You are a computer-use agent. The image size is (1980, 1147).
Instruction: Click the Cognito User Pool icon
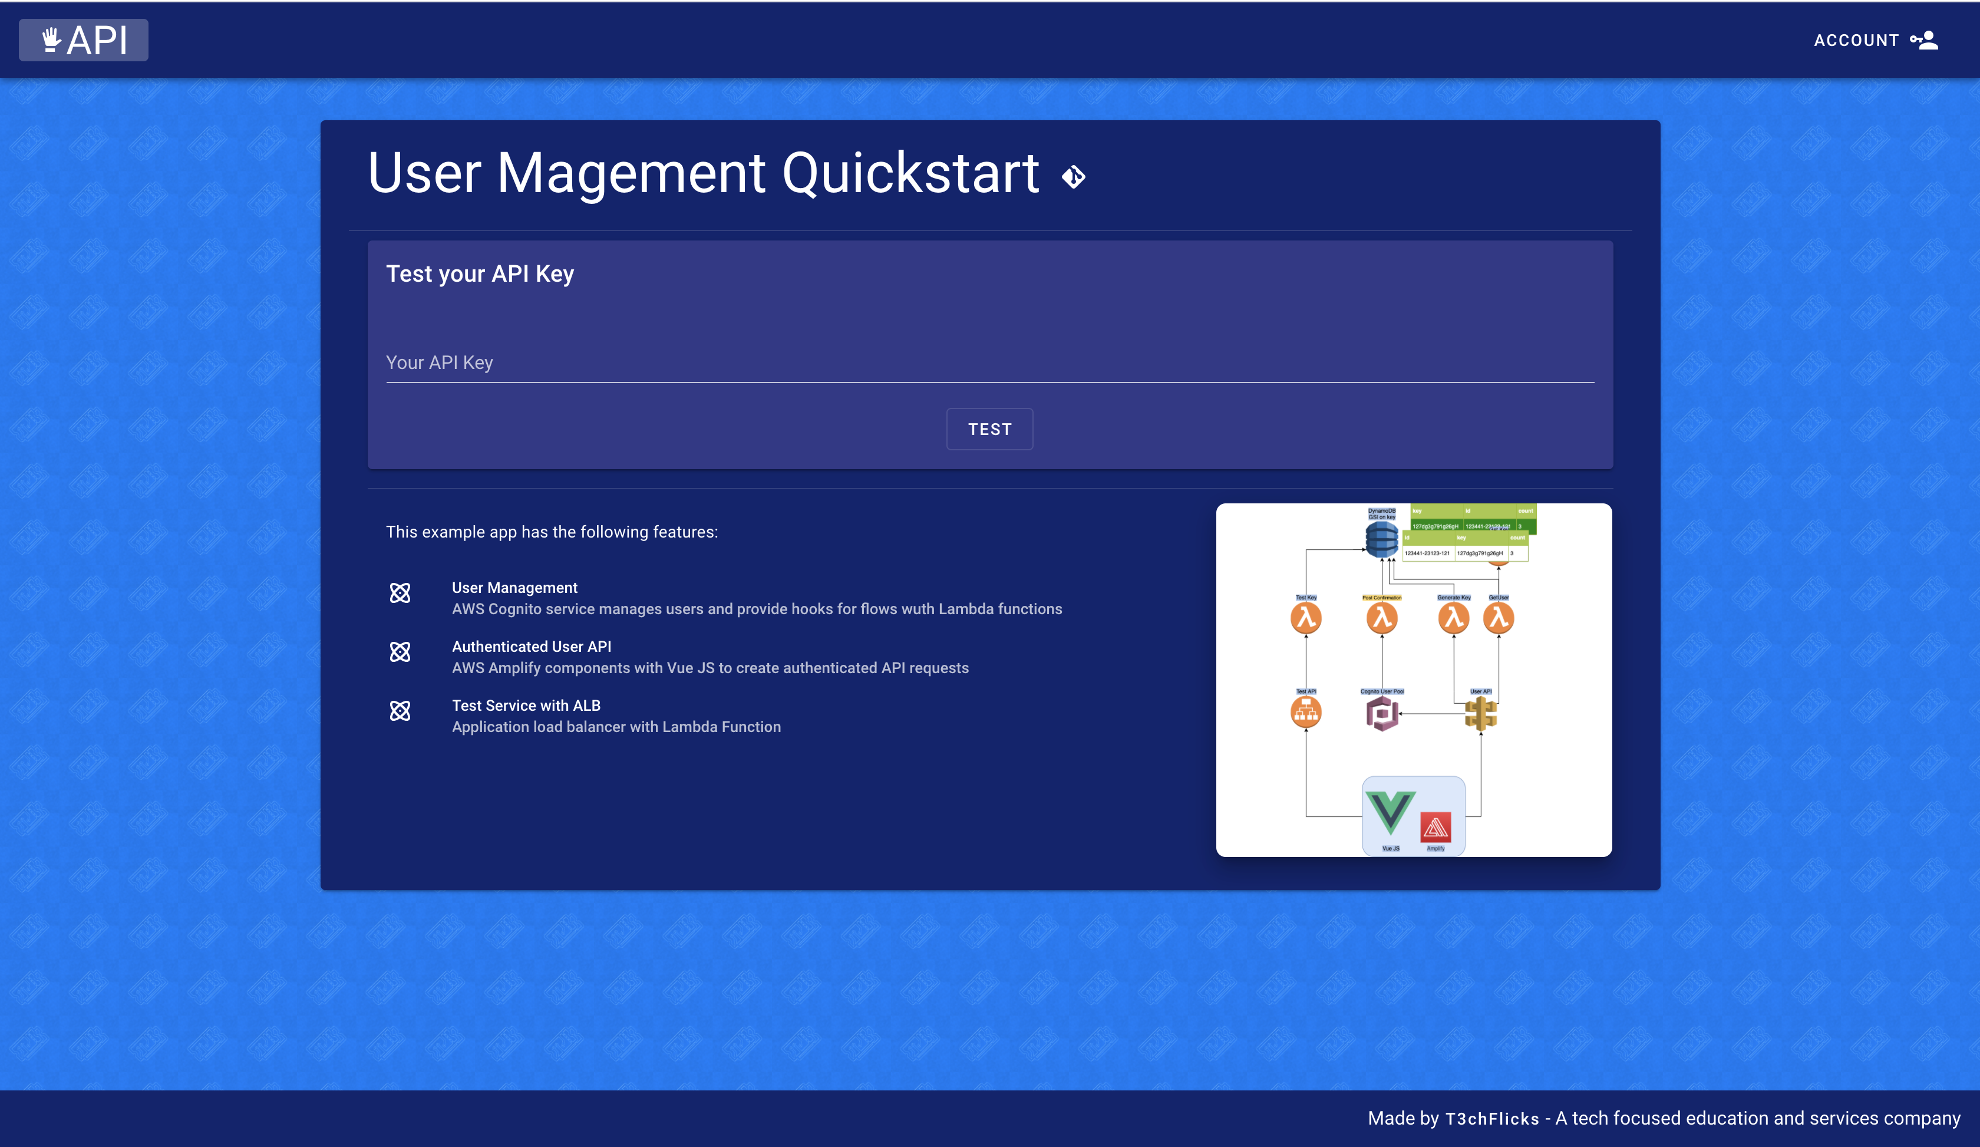1382,714
